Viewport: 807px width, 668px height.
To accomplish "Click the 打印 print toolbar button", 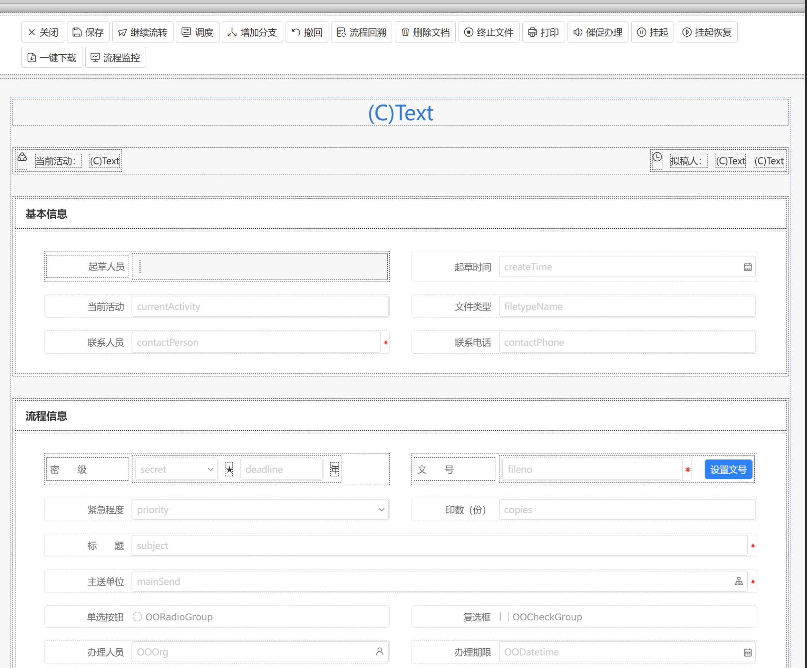I will point(543,32).
